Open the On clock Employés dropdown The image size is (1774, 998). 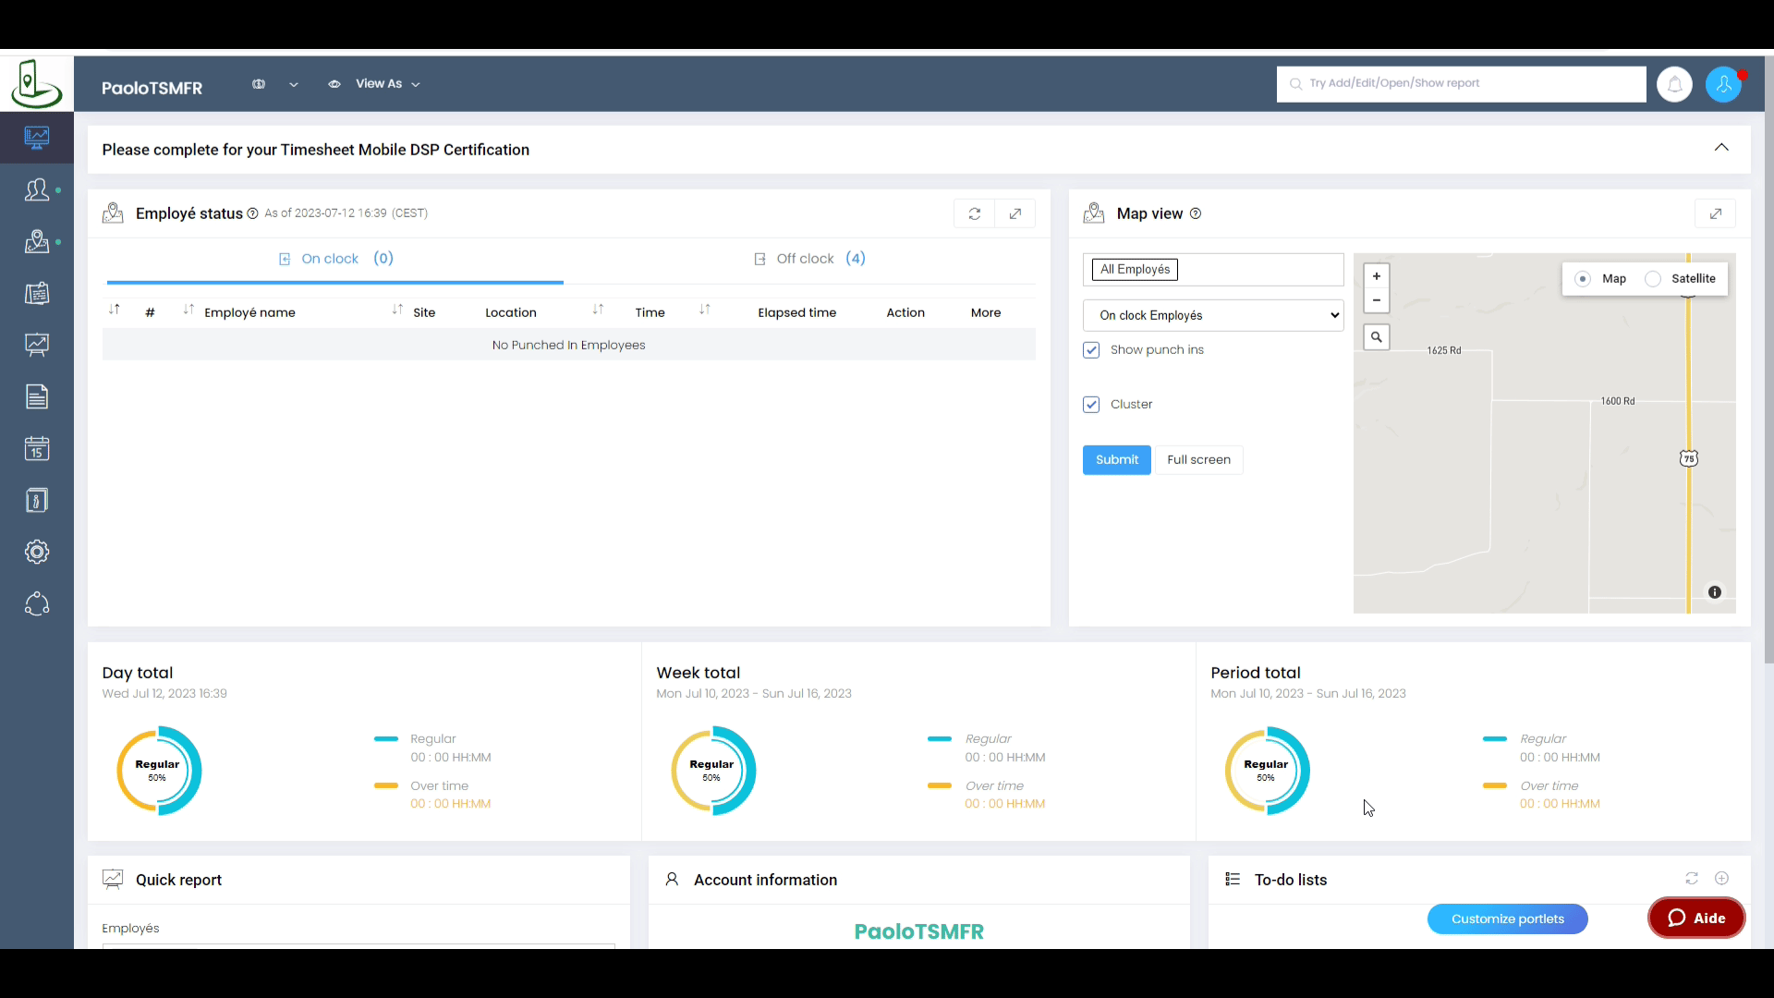click(1213, 315)
